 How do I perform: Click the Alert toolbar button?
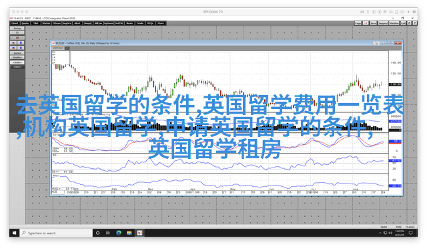(77, 23)
